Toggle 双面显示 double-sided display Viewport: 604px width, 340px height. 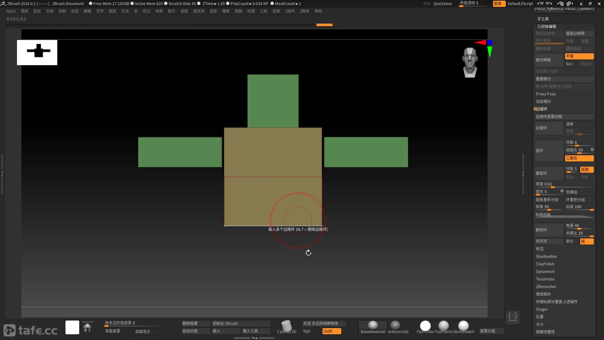tap(148, 331)
